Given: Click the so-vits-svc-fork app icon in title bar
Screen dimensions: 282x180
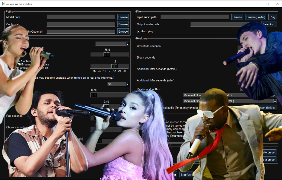Looking at the screenshot, I should pos(3,4).
